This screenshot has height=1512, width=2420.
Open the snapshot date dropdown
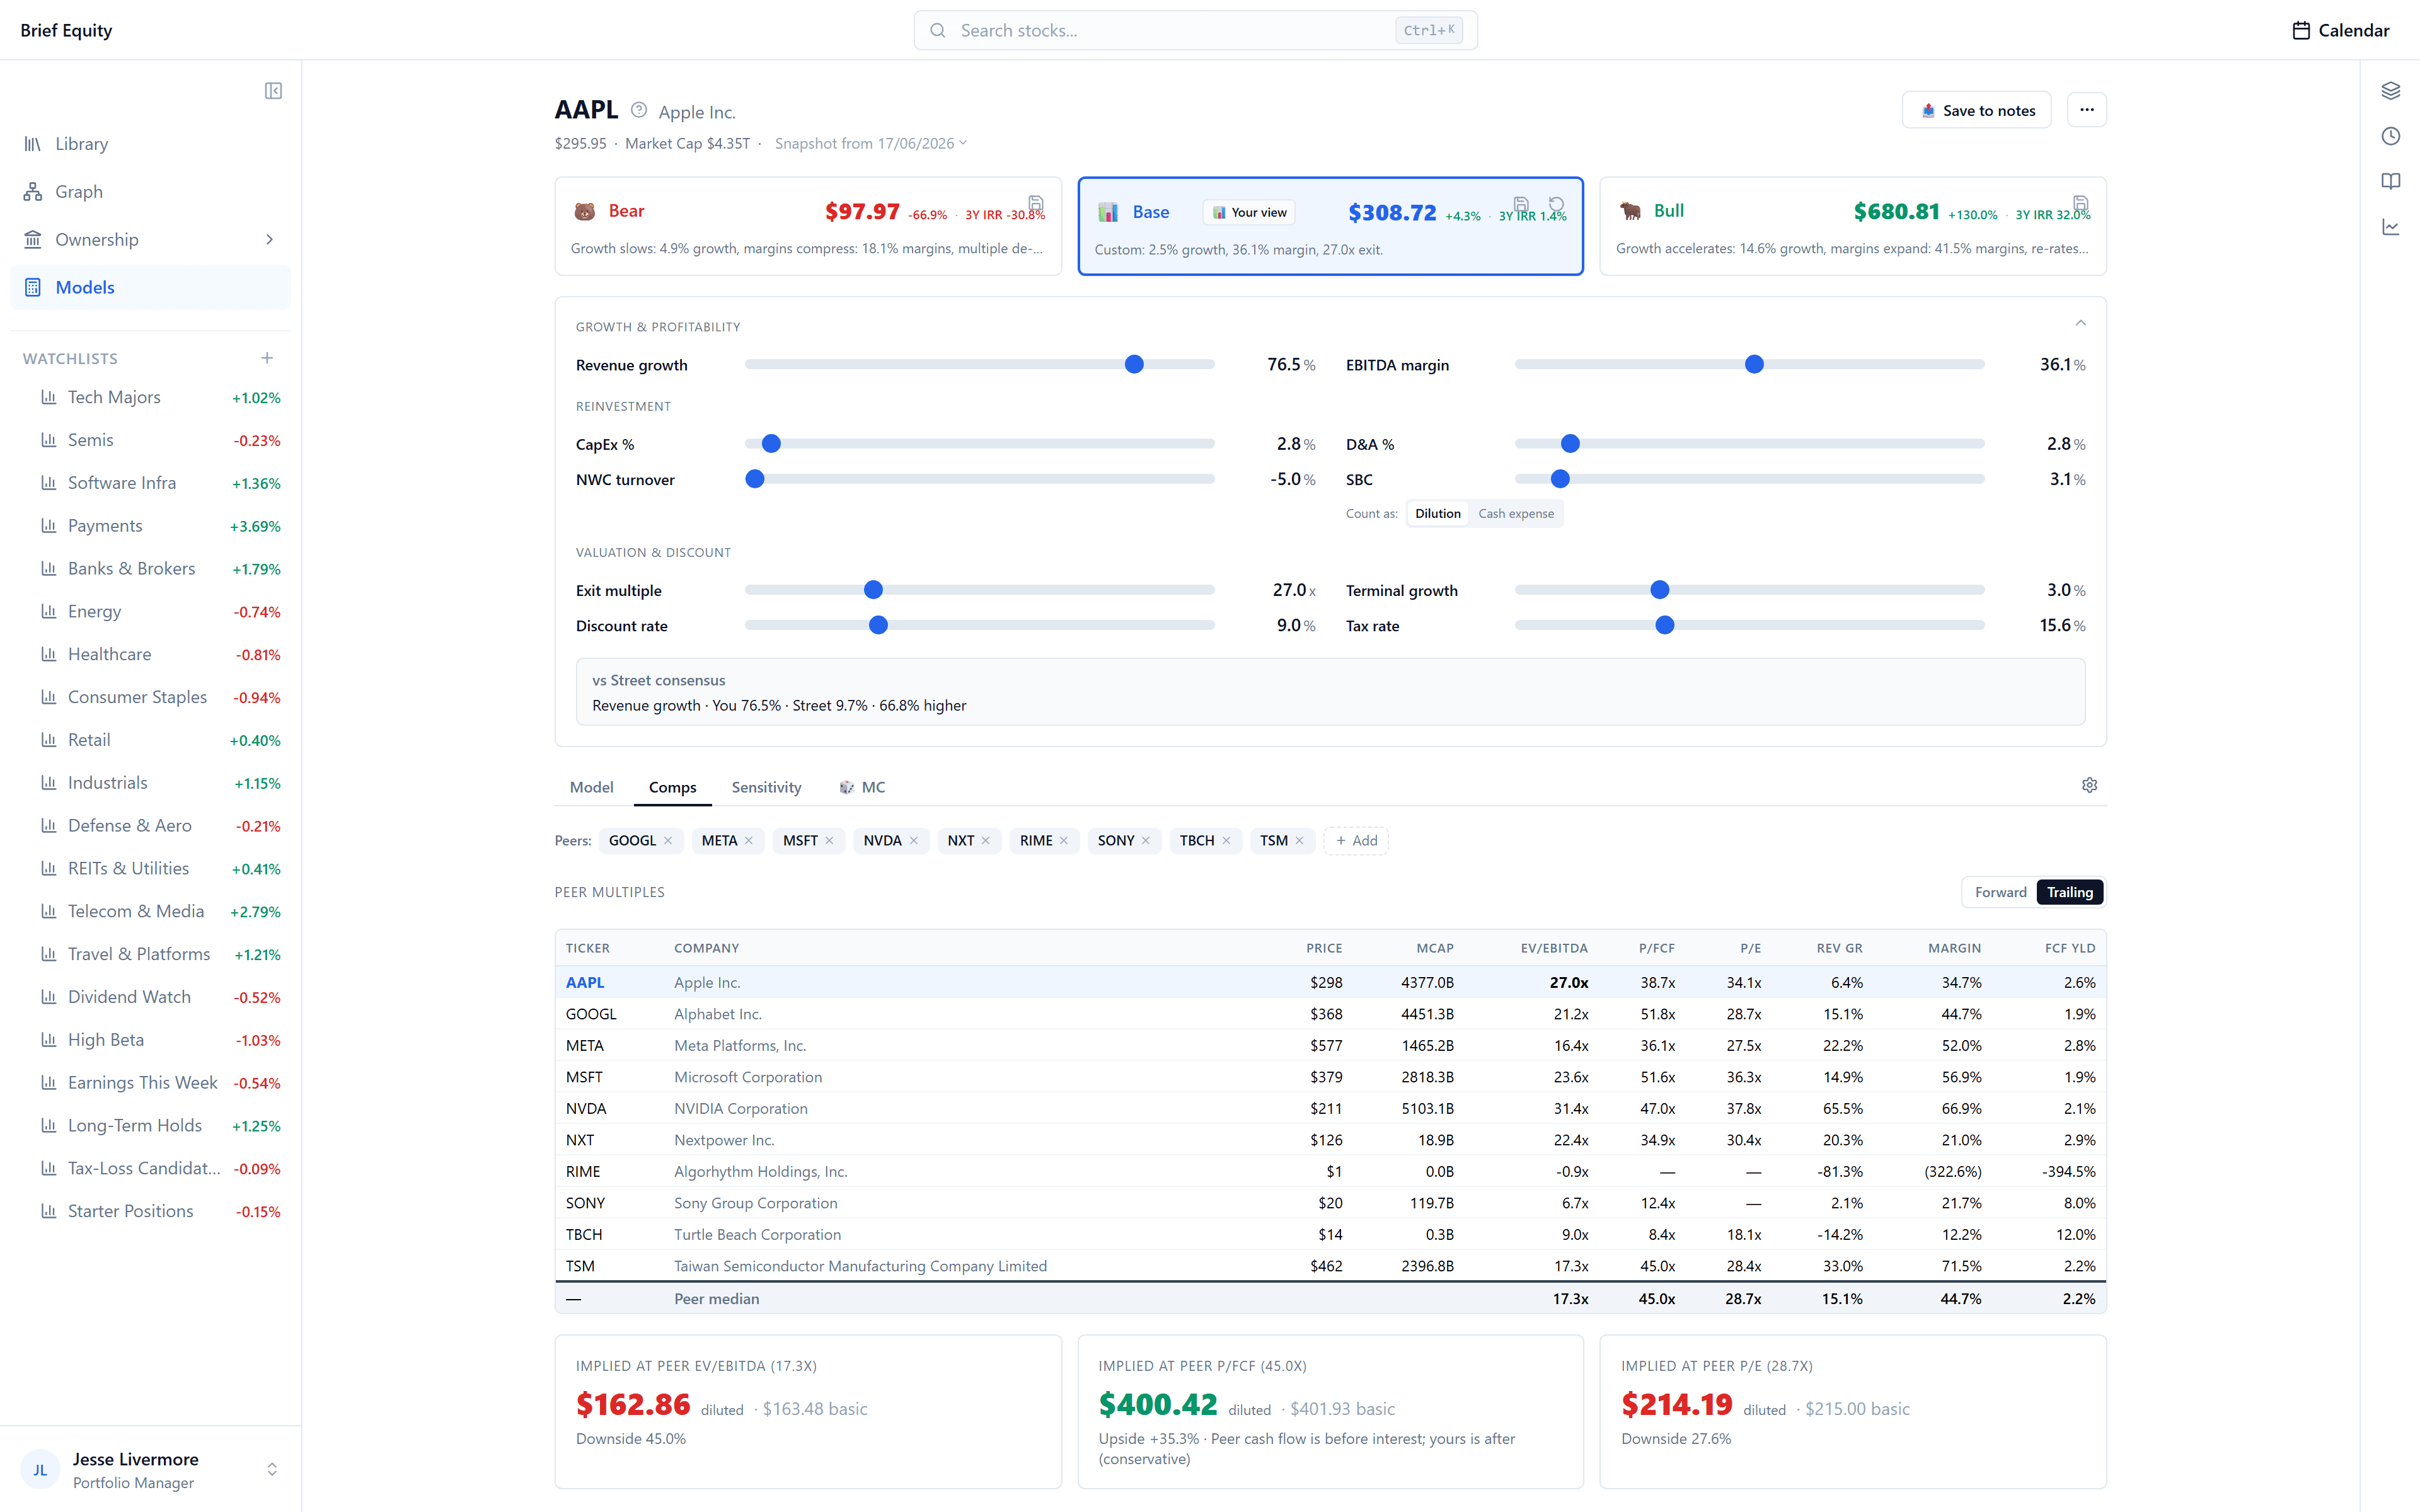pyautogui.click(x=871, y=143)
